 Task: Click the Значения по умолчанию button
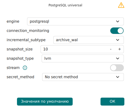pyautogui.click(x=45, y=102)
